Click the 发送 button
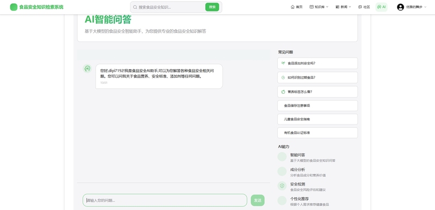The image size is (435, 210). [258, 200]
